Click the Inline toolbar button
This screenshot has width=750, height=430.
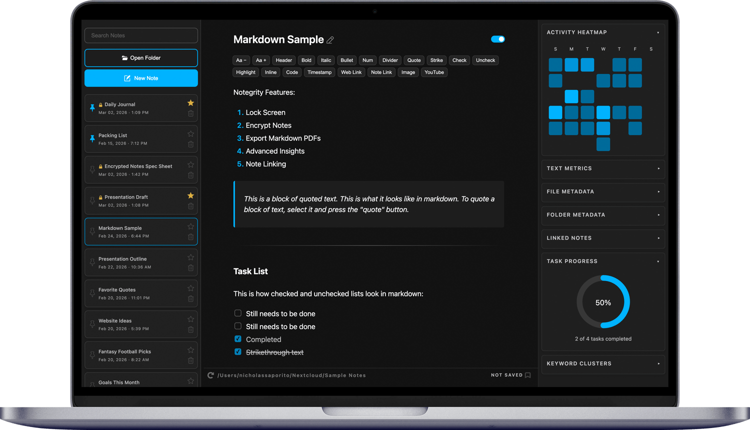[x=270, y=72]
